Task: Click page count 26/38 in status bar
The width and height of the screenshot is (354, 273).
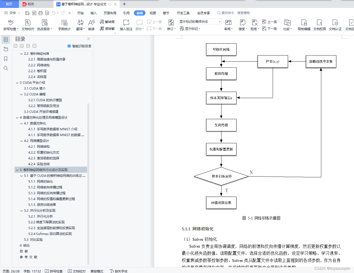Action: (x=11, y=271)
